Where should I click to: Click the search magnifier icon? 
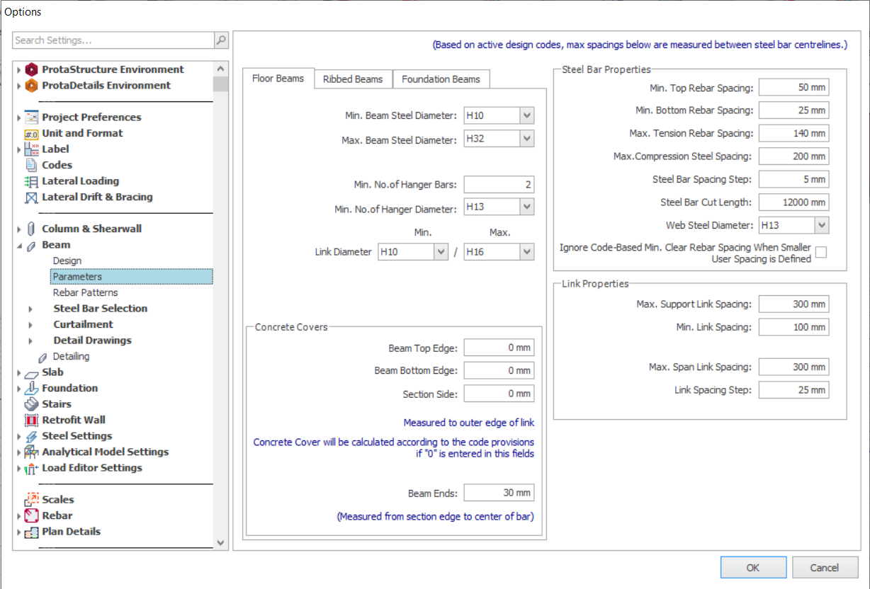[x=221, y=40]
